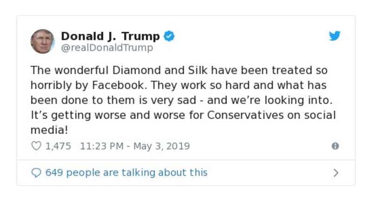Click the May 3, 2019 date
372x201 pixels.
[x=161, y=146]
